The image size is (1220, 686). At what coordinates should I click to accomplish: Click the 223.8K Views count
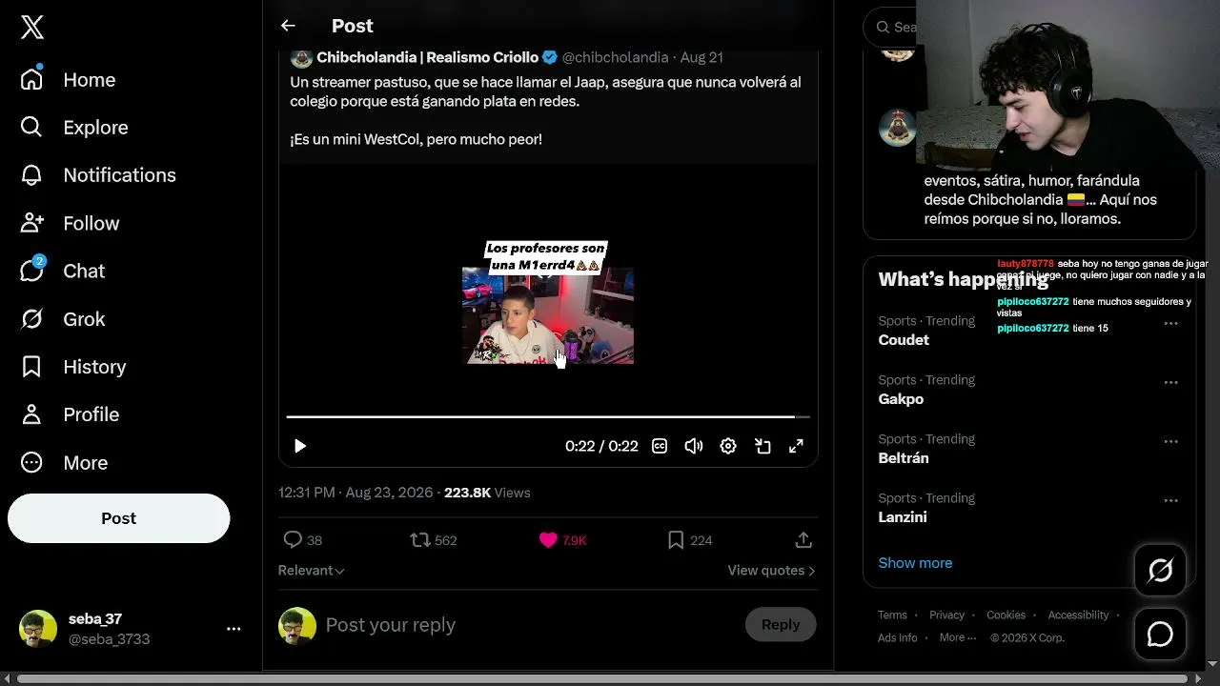pos(487,493)
